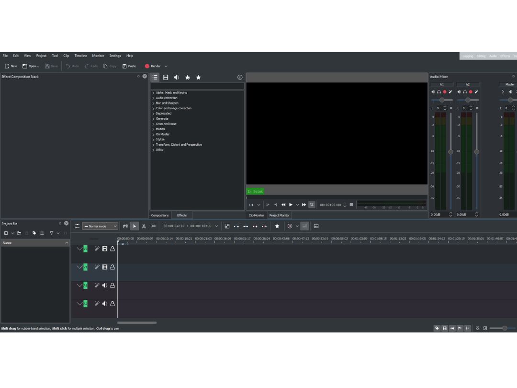Viewport: 517px width, 388px height.
Task: Click the A1 track effects wand icon
Action: point(97,285)
